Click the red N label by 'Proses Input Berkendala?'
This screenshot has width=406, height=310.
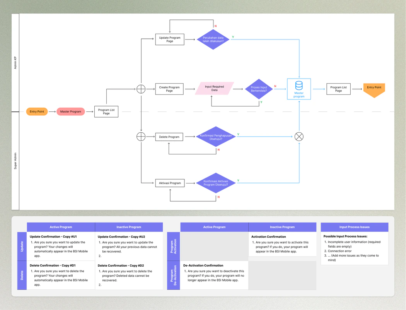(275, 86)
